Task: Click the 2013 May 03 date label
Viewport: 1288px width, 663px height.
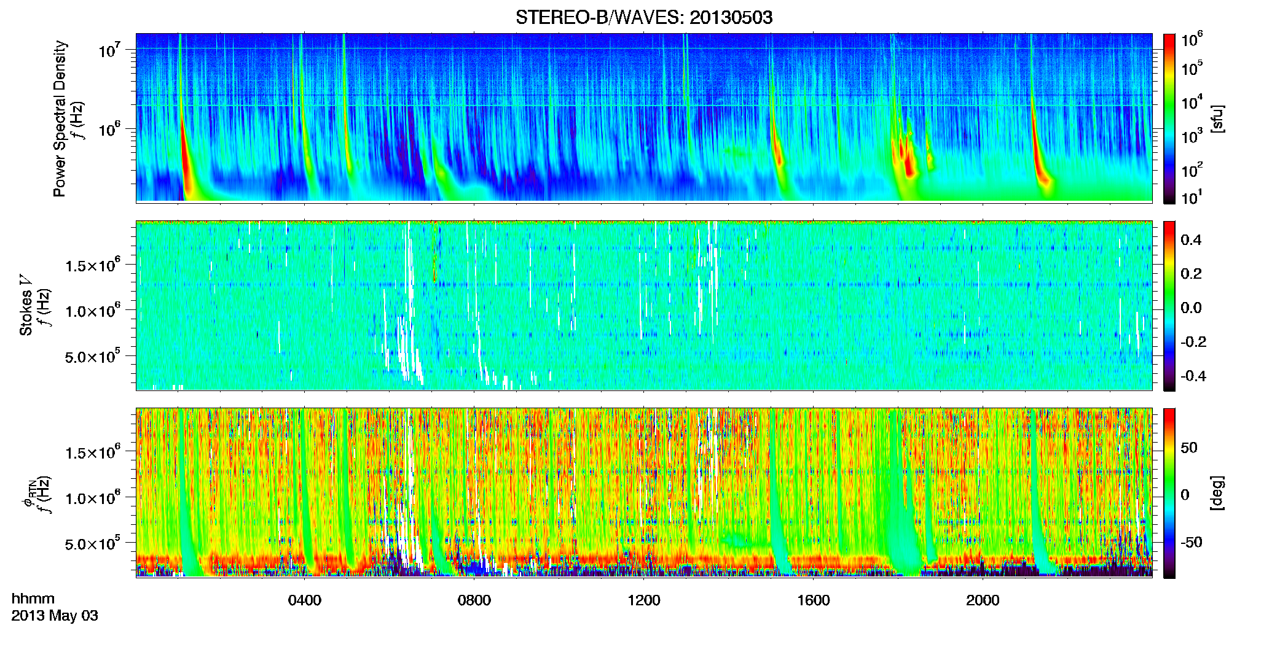Action: tap(55, 616)
